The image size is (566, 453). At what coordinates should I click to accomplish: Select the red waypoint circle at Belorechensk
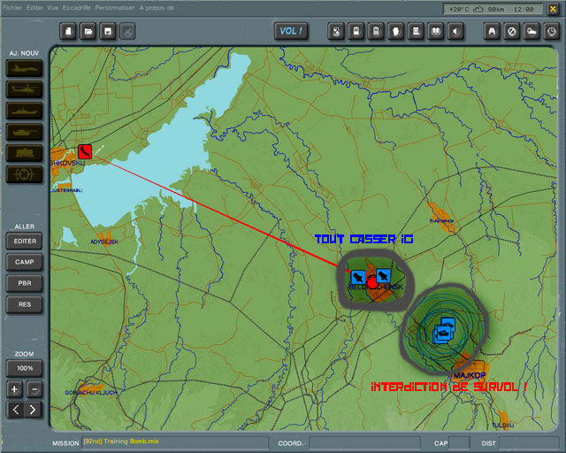[371, 282]
